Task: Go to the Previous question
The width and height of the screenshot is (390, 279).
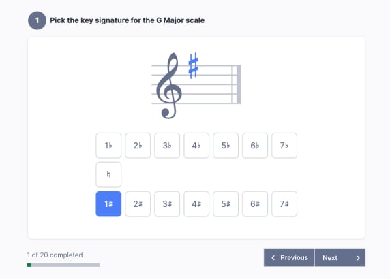Action: point(289,258)
